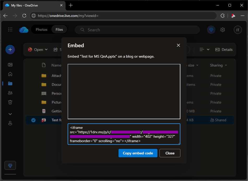Reload the page with refresh icon

(24, 16)
